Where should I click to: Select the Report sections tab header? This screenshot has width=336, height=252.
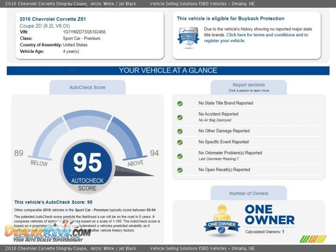(248, 87)
